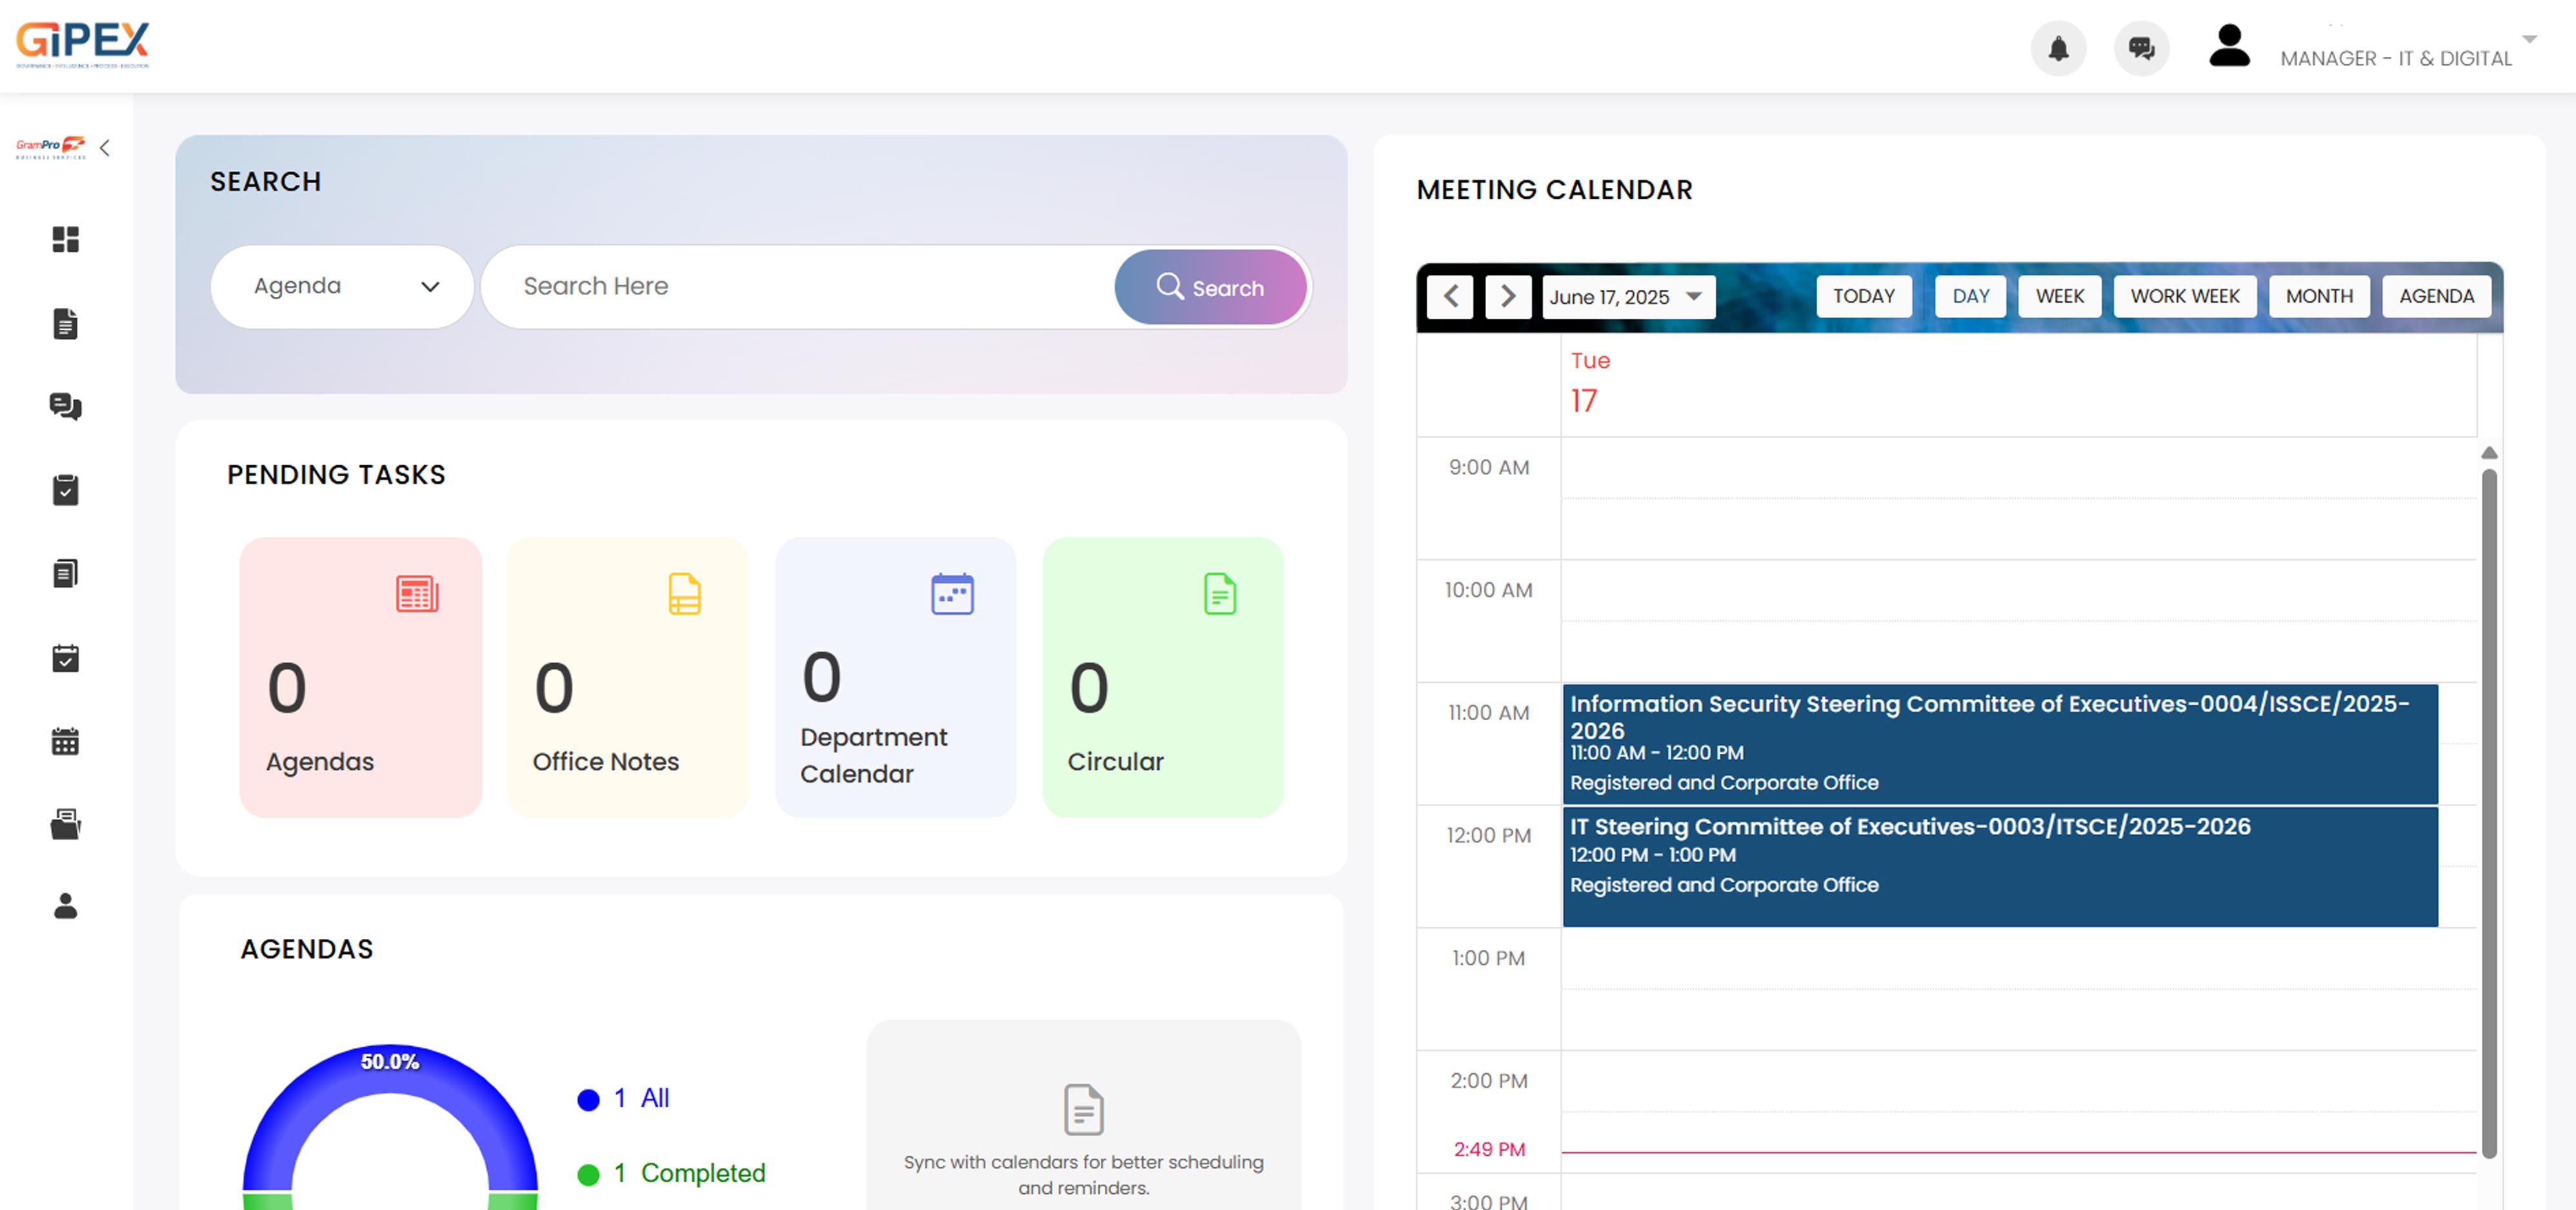2576x1210 pixels.
Task: Open the Circular pending tasks card
Action: coord(1162,677)
